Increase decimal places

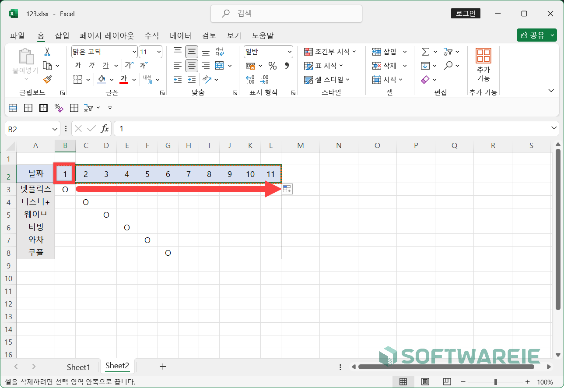tap(250, 79)
